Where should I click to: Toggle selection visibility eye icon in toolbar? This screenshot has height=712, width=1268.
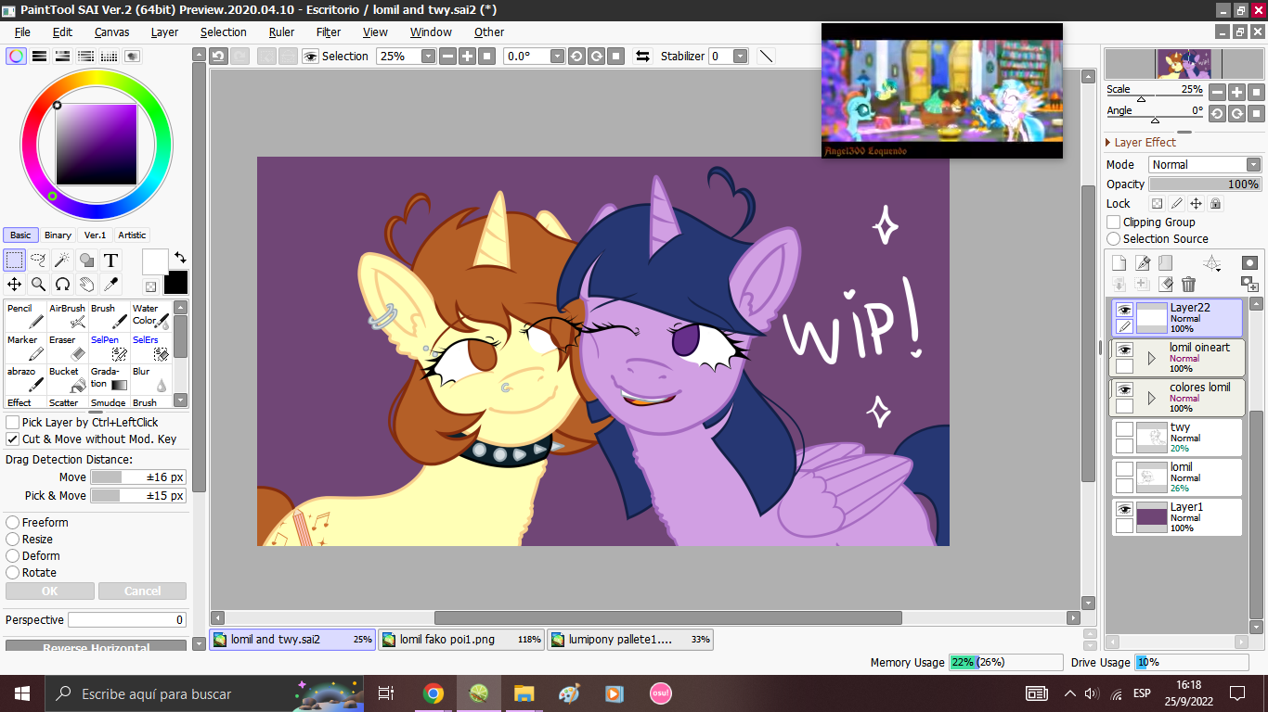(310, 56)
